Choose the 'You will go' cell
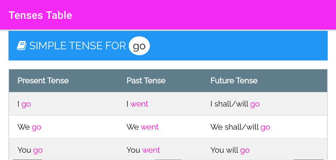Viewport: 336px width, 160px height. point(230,150)
